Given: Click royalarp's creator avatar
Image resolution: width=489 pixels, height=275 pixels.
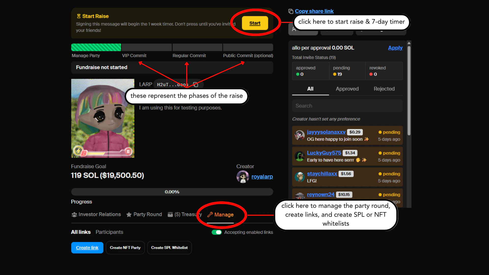Looking at the screenshot, I should (243, 177).
